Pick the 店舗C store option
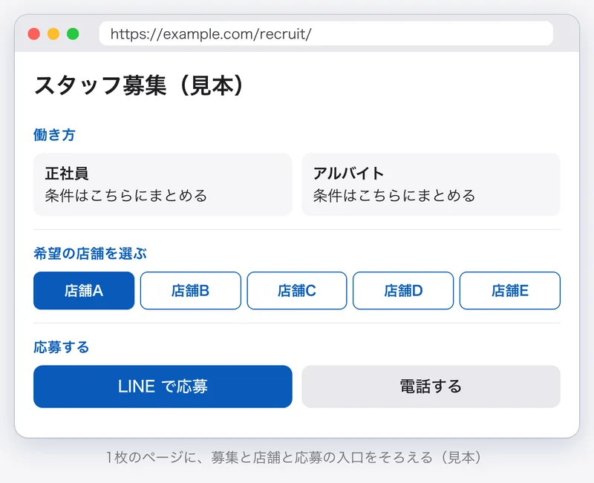The width and height of the screenshot is (594, 483). [x=297, y=291]
